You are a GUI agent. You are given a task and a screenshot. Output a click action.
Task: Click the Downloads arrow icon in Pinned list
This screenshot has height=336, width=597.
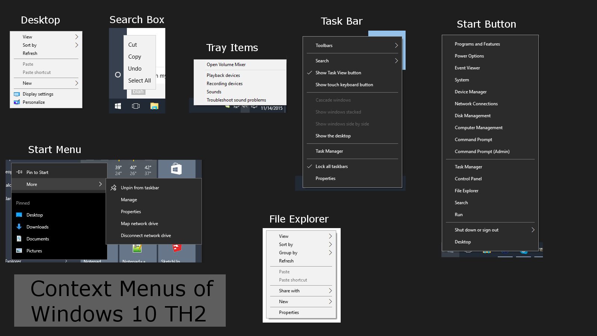pos(19,227)
